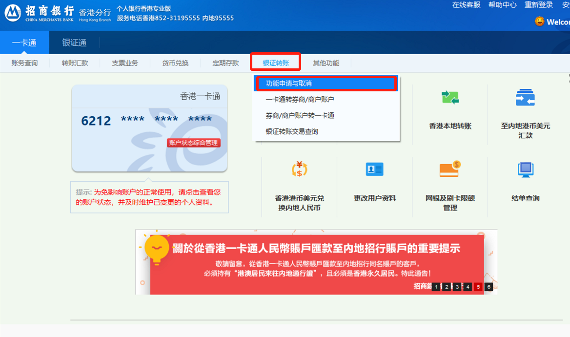The width and height of the screenshot is (570, 337).
Task: Select 一卡通转券商/商户账户 menu entry
Action: coord(326,99)
